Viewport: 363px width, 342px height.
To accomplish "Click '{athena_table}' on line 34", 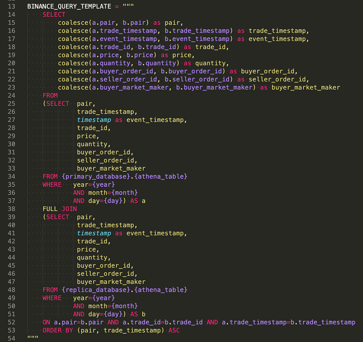I will click(161, 176).
